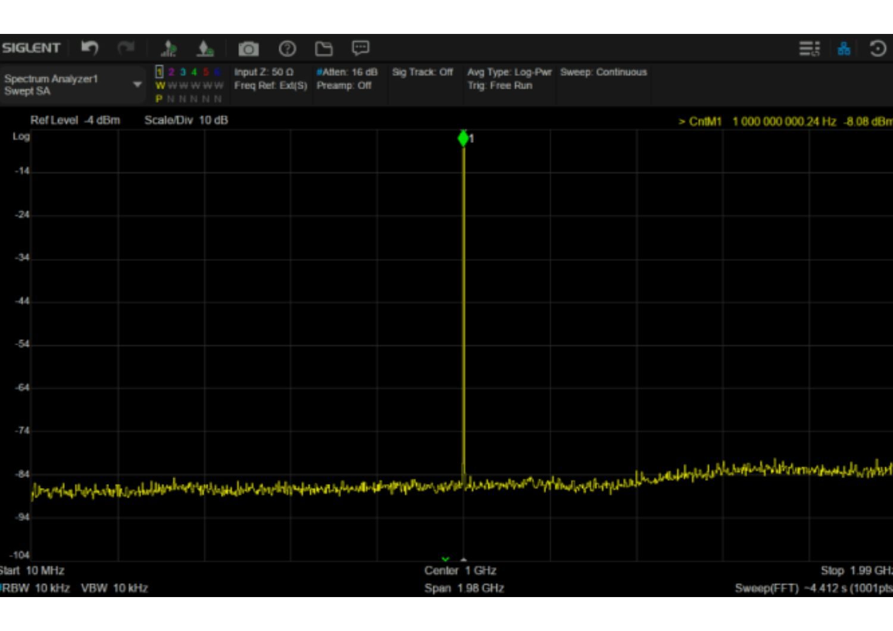Screen dimensions: 893x631
Task: Click the RBW 10 kHz setting
Action: click(36, 588)
